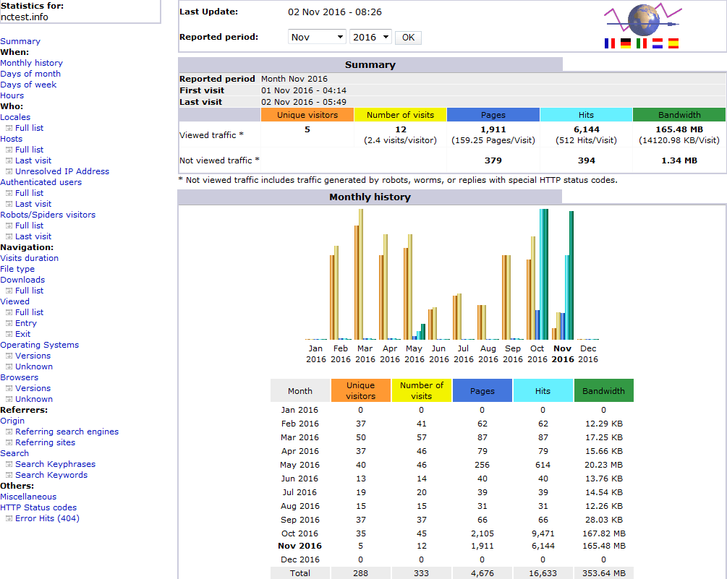The height and width of the screenshot is (579, 727).
Task: Click the Spanish flag icon
Action: 673,43
